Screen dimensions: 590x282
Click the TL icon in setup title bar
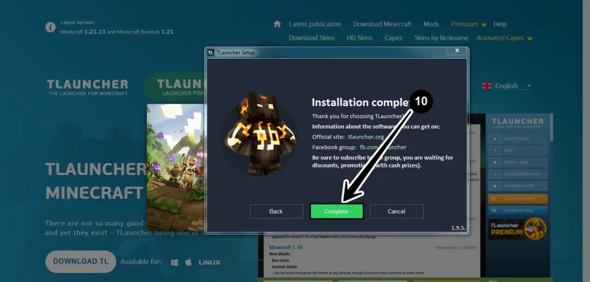point(211,52)
